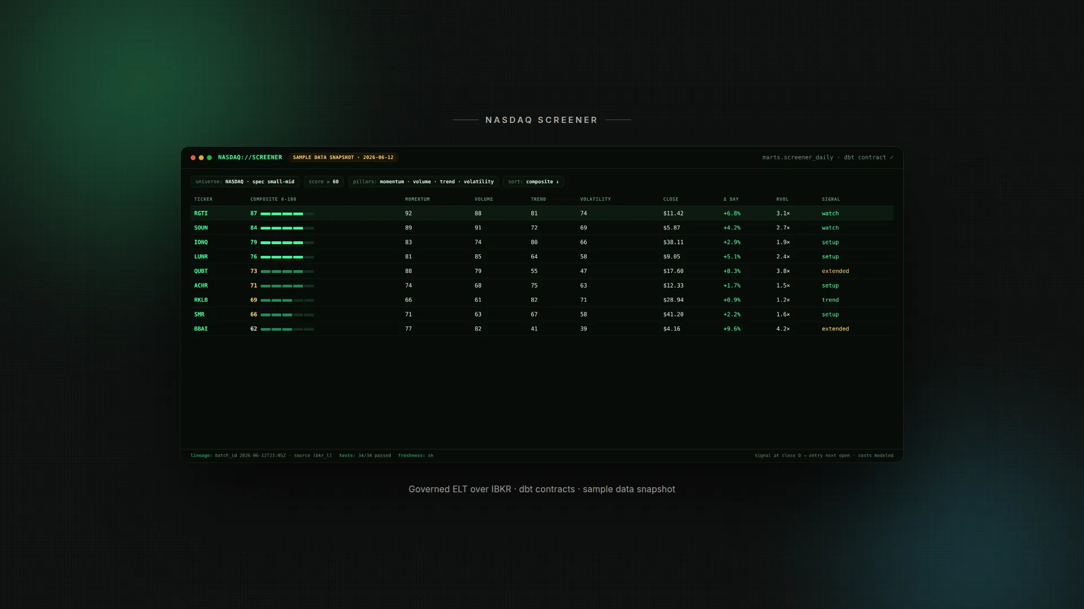Sort by RVOL column header
Screen dimensions: 1084x609
coord(783,199)
